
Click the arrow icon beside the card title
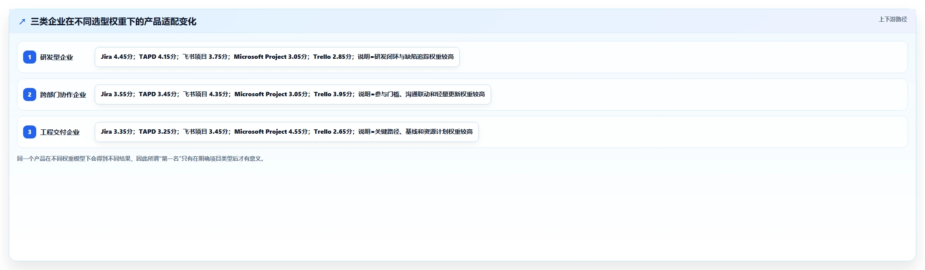coord(22,22)
